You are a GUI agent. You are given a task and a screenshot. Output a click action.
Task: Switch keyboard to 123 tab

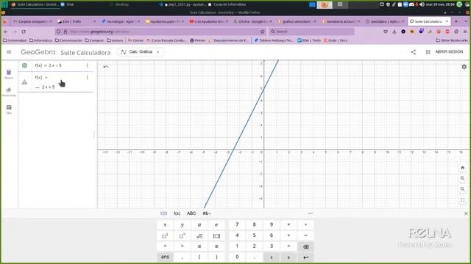tap(163, 213)
